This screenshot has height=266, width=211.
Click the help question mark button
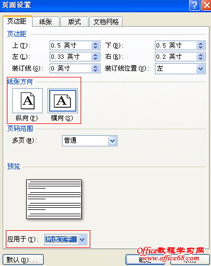[194, 5]
